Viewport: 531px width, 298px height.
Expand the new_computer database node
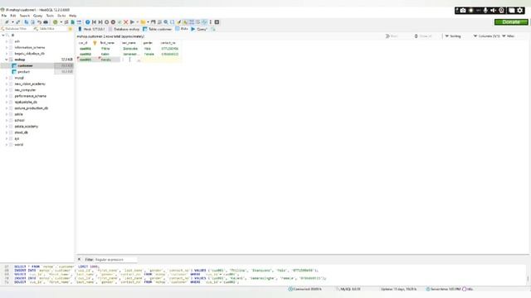click(x=7, y=90)
